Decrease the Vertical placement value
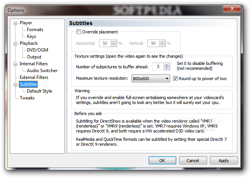The image size is (251, 178). click(162, 45)
